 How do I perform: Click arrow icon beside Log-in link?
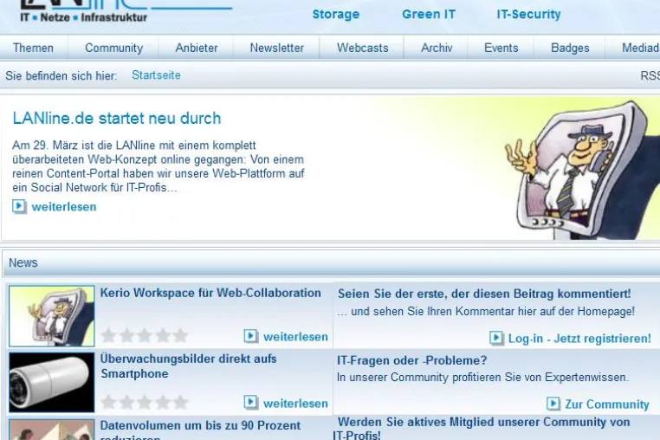(496, 338)
